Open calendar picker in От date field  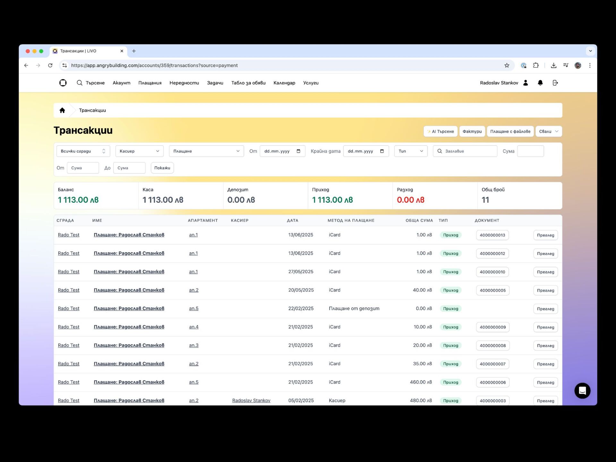coord(298,151)
